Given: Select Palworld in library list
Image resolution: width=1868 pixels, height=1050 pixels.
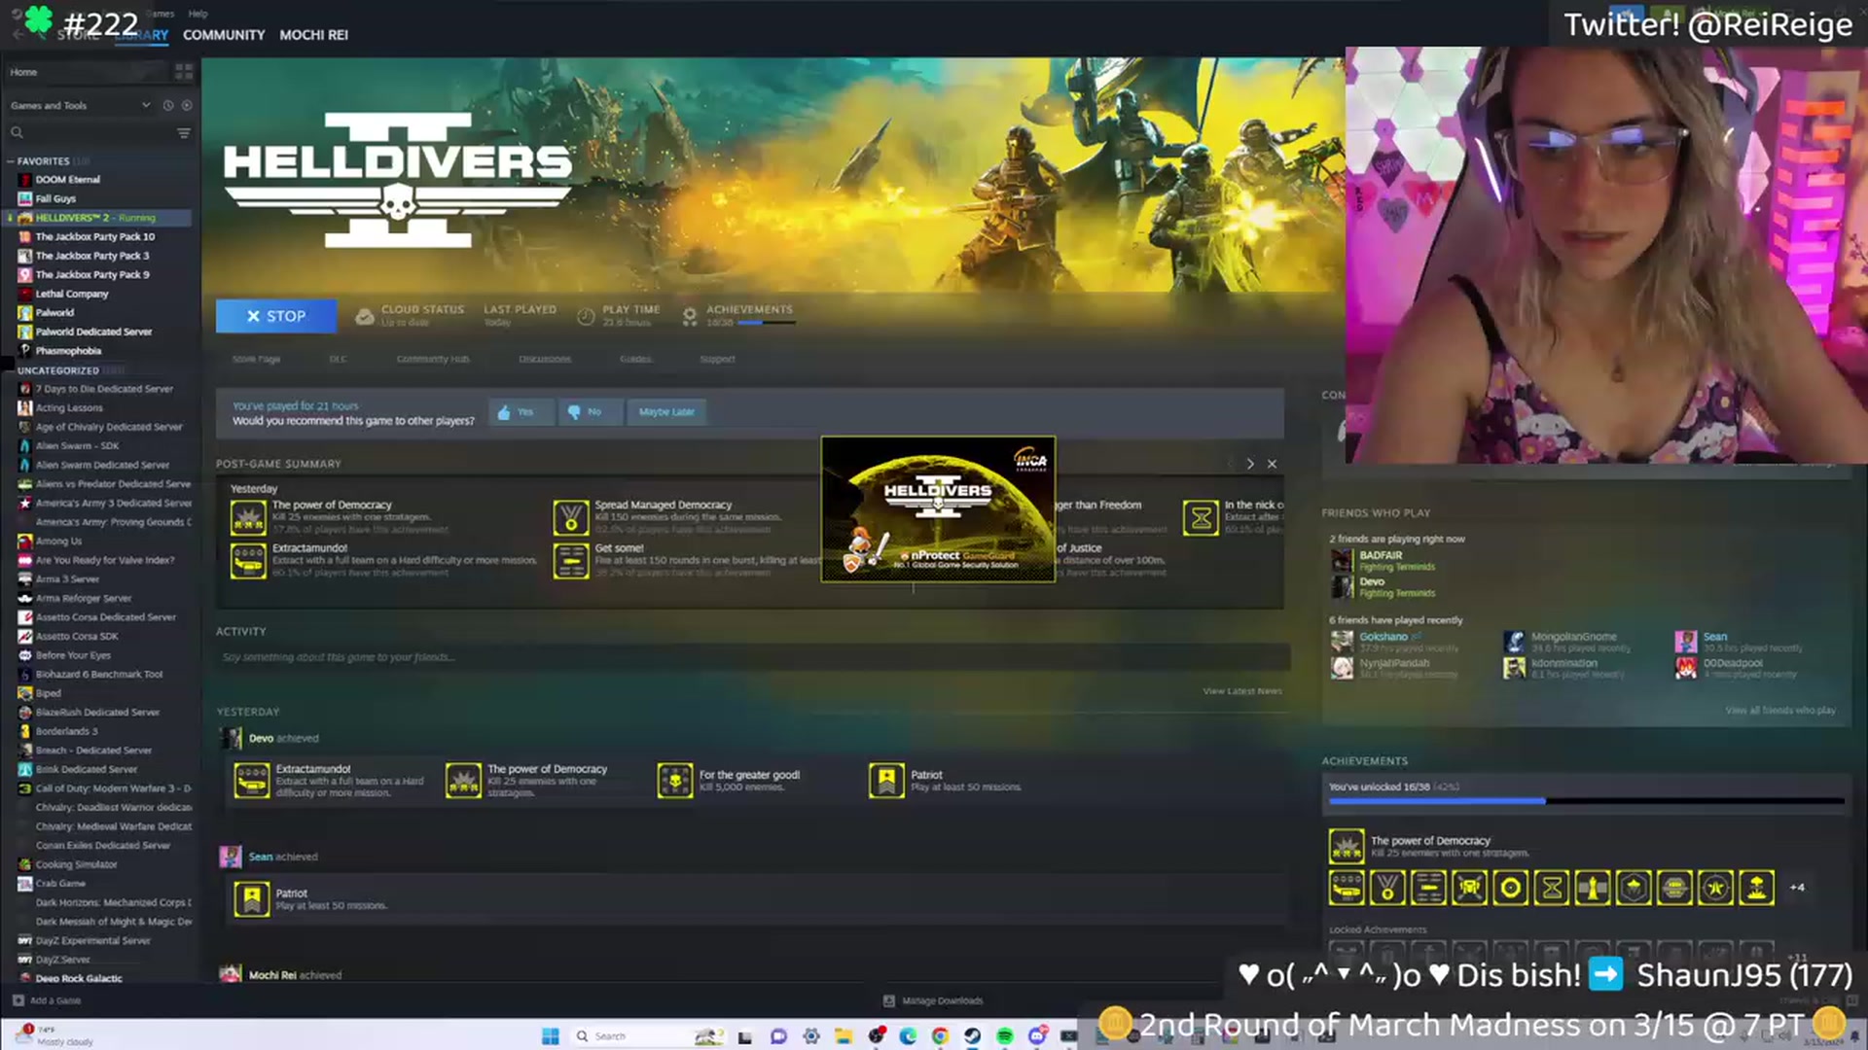Looking at the screenshot, I should [x=54, y=313].
